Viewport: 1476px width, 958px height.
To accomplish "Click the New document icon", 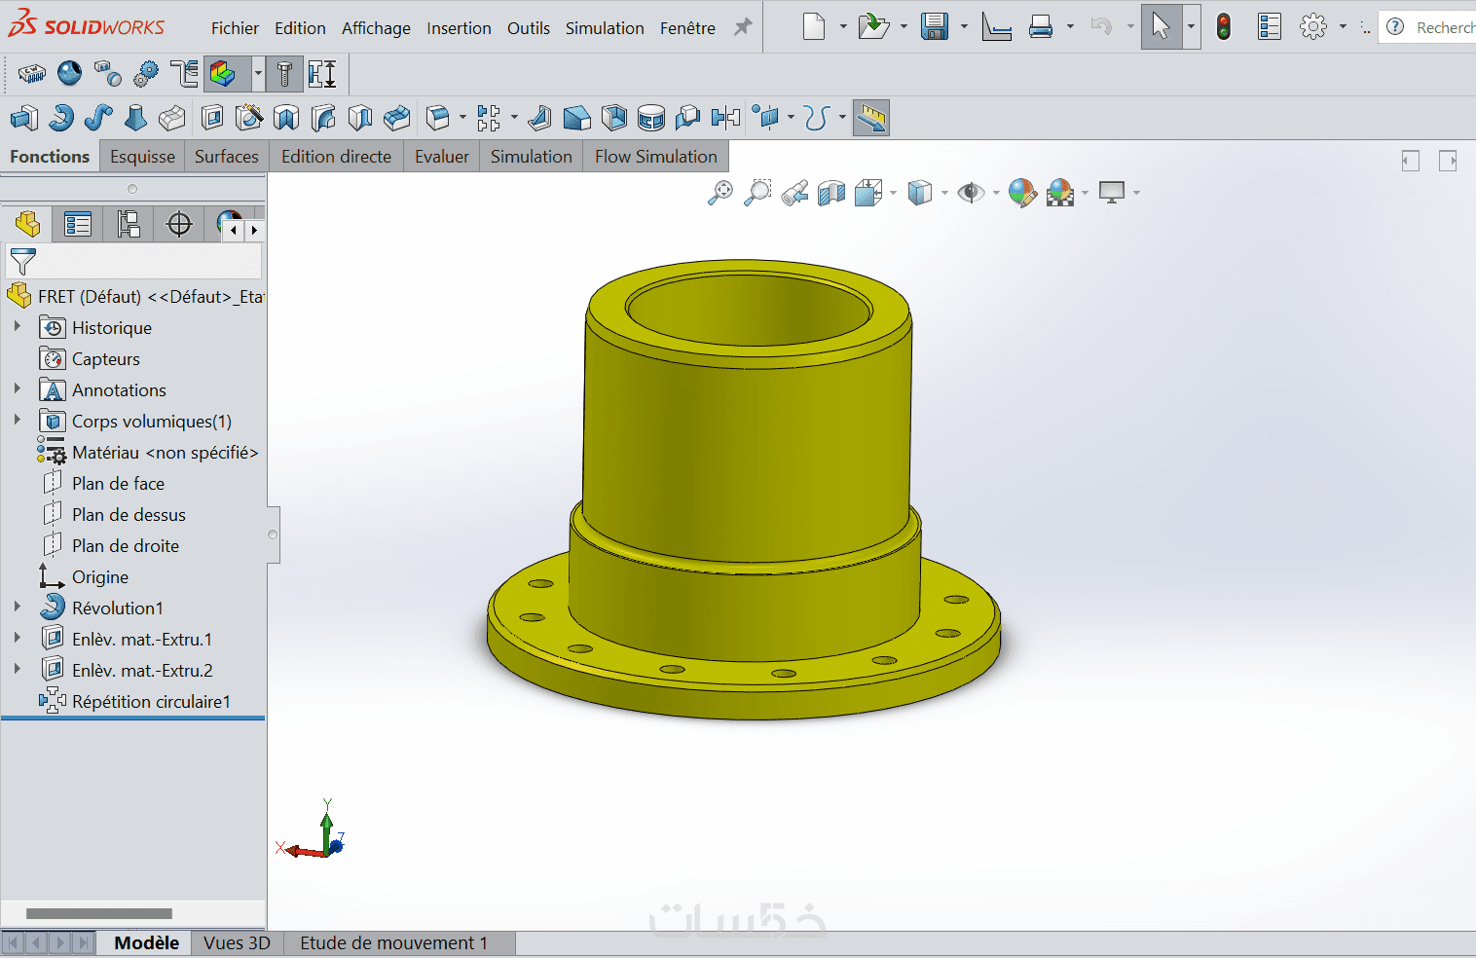I will click(814, 26).
